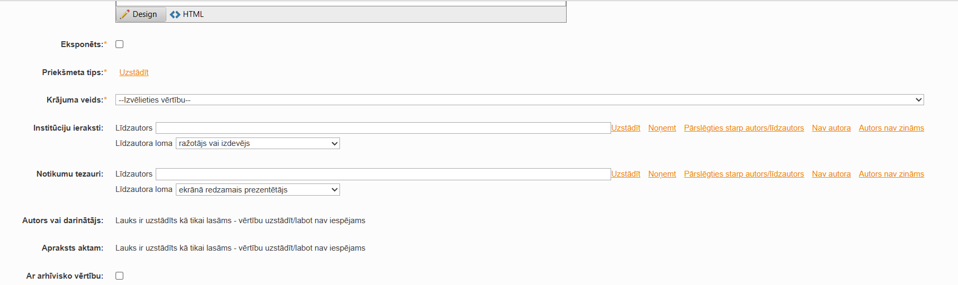Image resolution: width=958 pixels, height=285 pixels.
Task: Open the Krājuma veids dropdown
Action: click(519, 100)
